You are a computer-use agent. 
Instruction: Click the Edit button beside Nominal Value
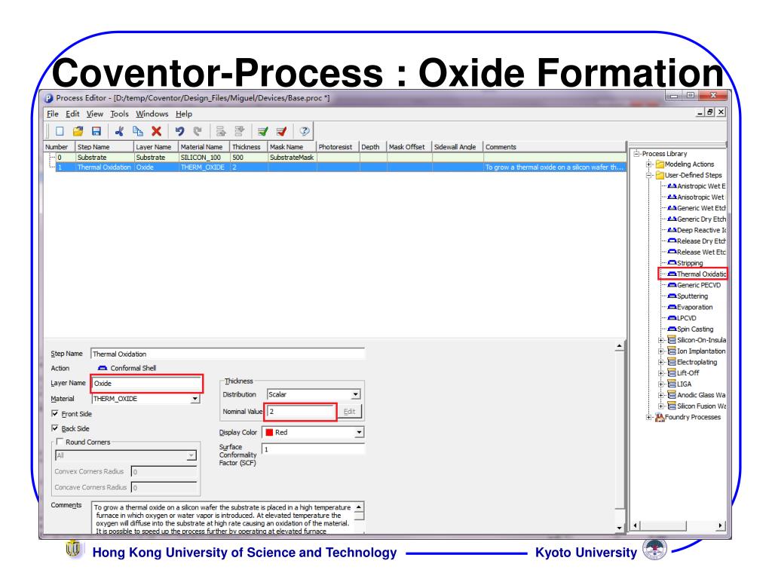tap(350, 412)
